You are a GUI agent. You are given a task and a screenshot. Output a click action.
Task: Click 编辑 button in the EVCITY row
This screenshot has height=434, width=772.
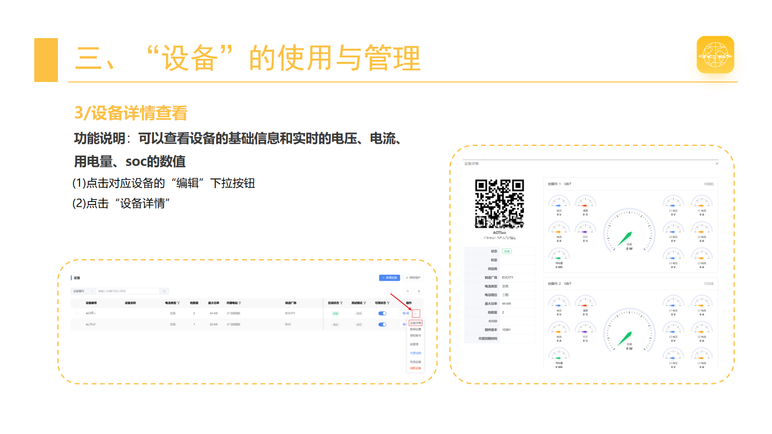[406, 313]
